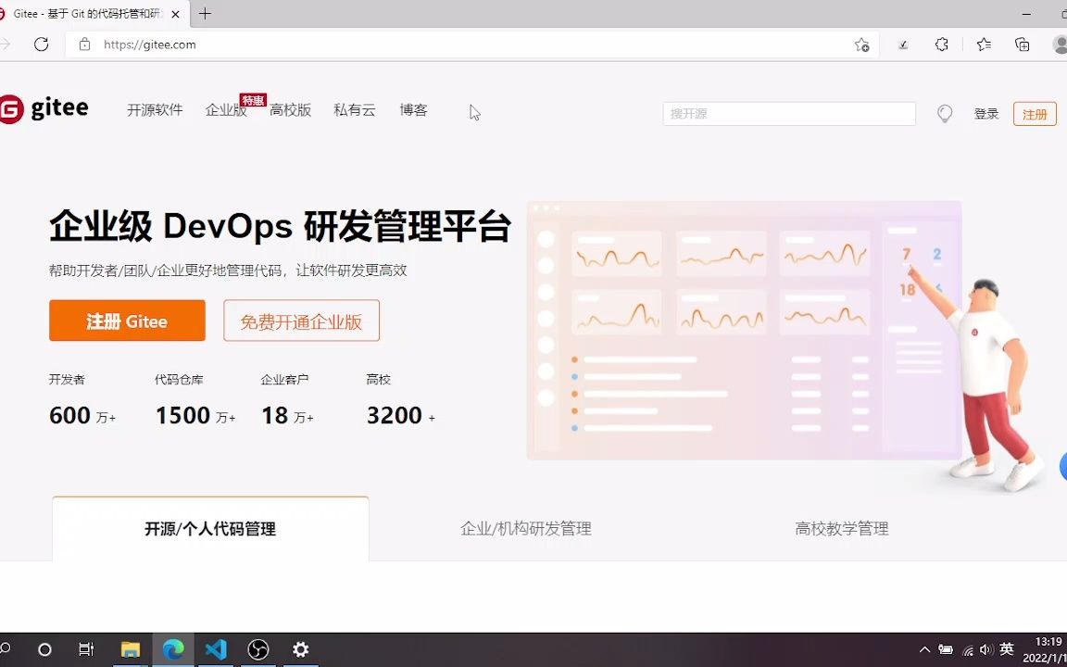This screenshot has width=1067, height=667.
Task: Click the 注册 Gitee button
Action: point(127,321)
